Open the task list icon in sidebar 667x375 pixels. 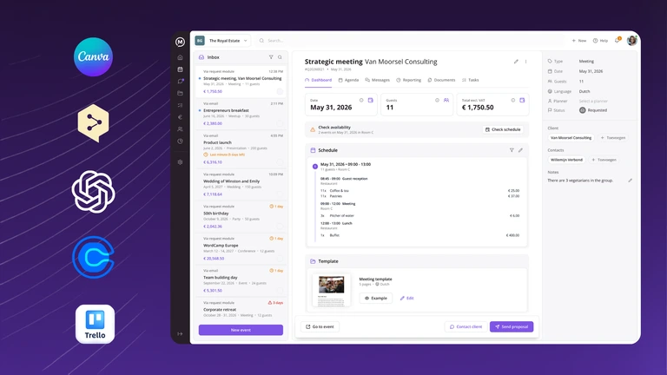click(180, 105)
